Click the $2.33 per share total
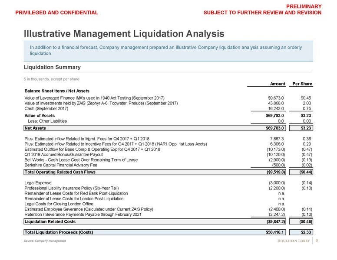 [x=306, y=232]
